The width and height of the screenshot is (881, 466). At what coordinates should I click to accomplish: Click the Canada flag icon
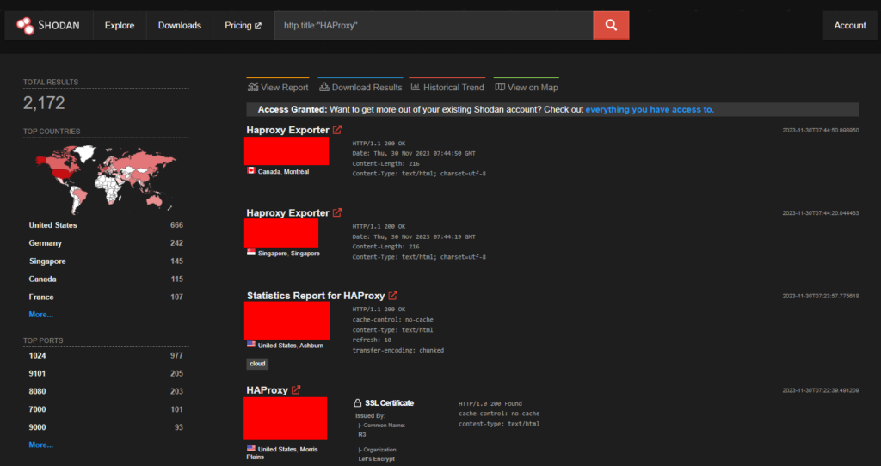pyautogui.click(x=251, y=171)
